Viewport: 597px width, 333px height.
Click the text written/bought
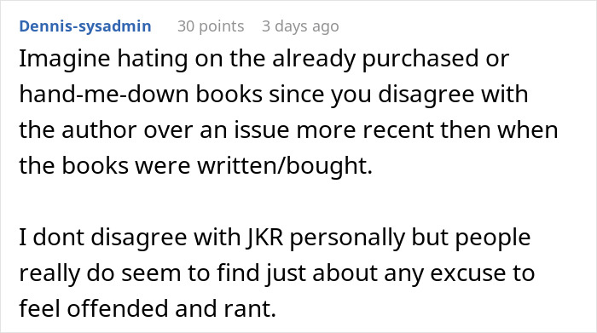(x=285, y=166)
